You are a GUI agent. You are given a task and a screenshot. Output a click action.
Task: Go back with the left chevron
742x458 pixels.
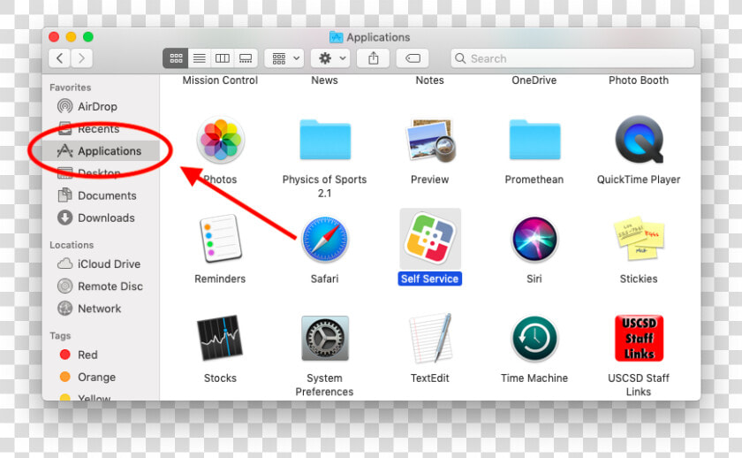[x=60, y=58]
